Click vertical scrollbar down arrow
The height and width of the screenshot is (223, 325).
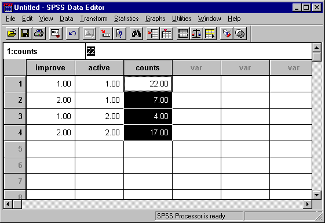[317, 195]
